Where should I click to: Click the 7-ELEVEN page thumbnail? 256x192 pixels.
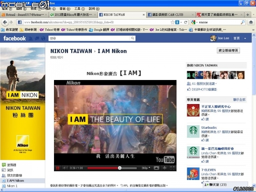point(193,174)
